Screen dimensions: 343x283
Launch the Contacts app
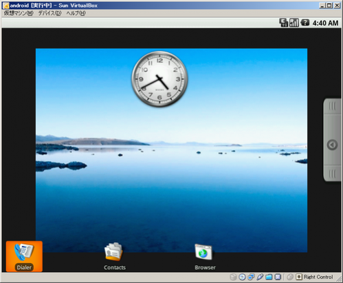click(x=115, y=256)
